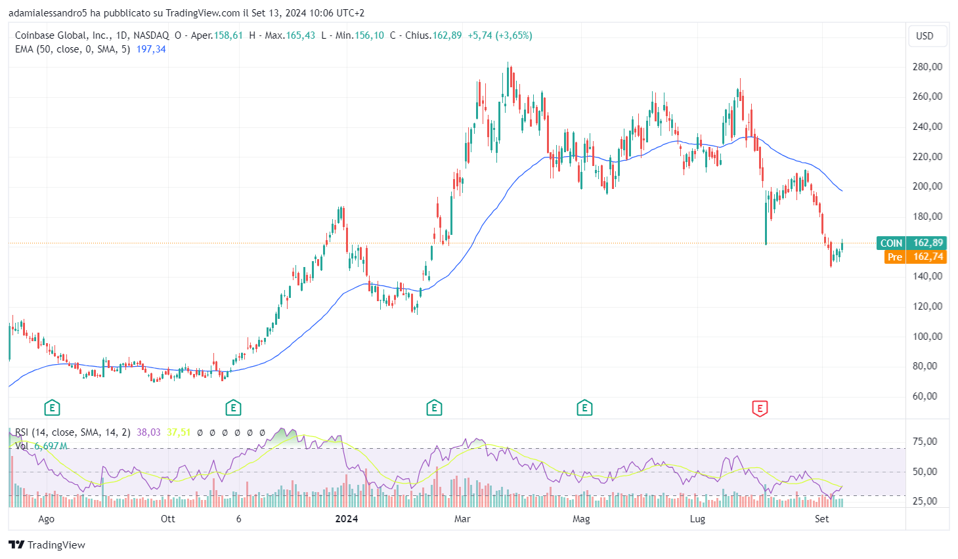958x559 pixels.
Task: Click the 140,00 price axis label
Action: click(927, 276)
